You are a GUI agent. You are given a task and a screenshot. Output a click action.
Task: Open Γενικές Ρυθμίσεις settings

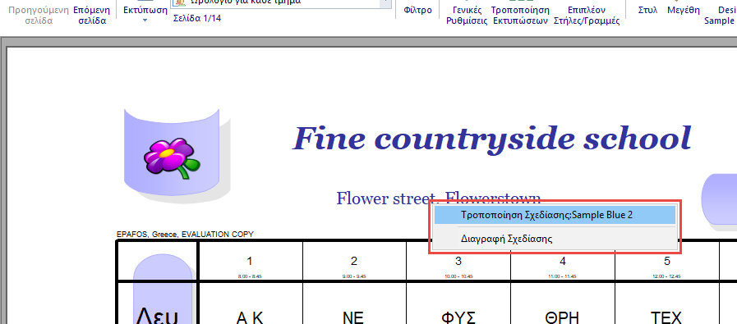coord(467,15)
